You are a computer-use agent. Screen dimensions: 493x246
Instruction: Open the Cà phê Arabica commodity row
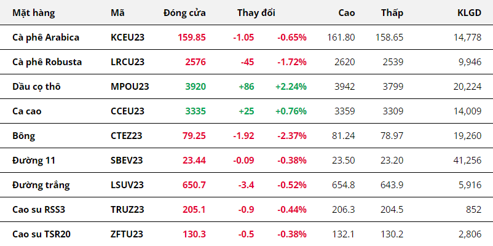45,37
